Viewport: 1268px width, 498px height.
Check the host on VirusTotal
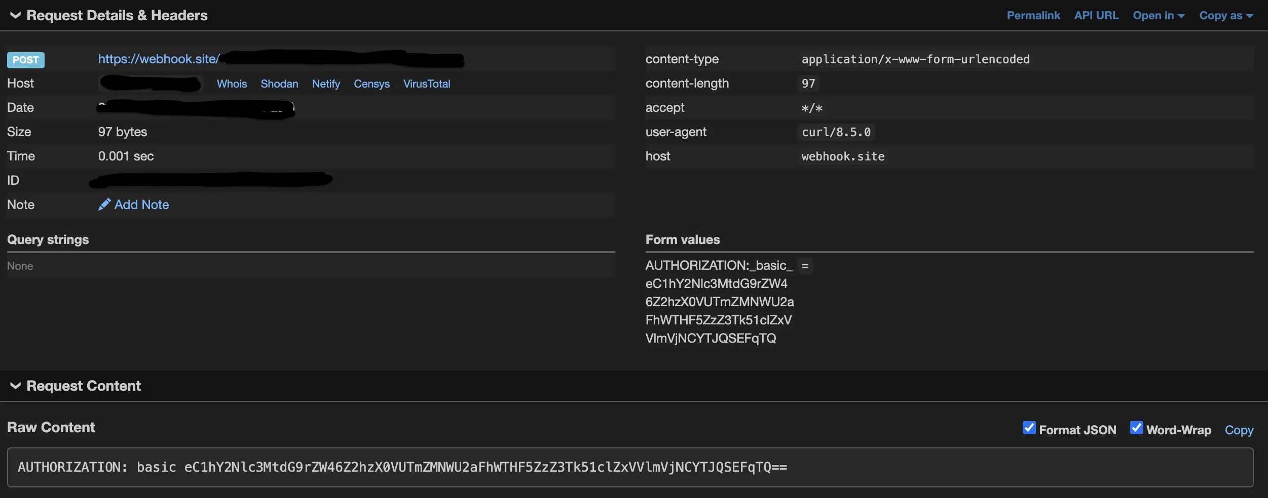click(426, 84)
